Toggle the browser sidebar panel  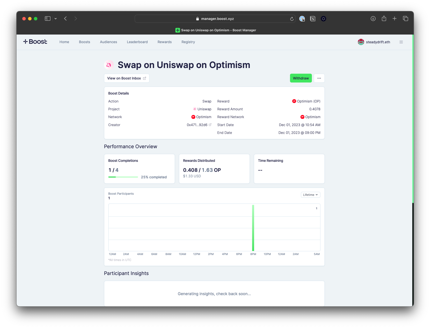pyautogui.click(x=48, y=18)
